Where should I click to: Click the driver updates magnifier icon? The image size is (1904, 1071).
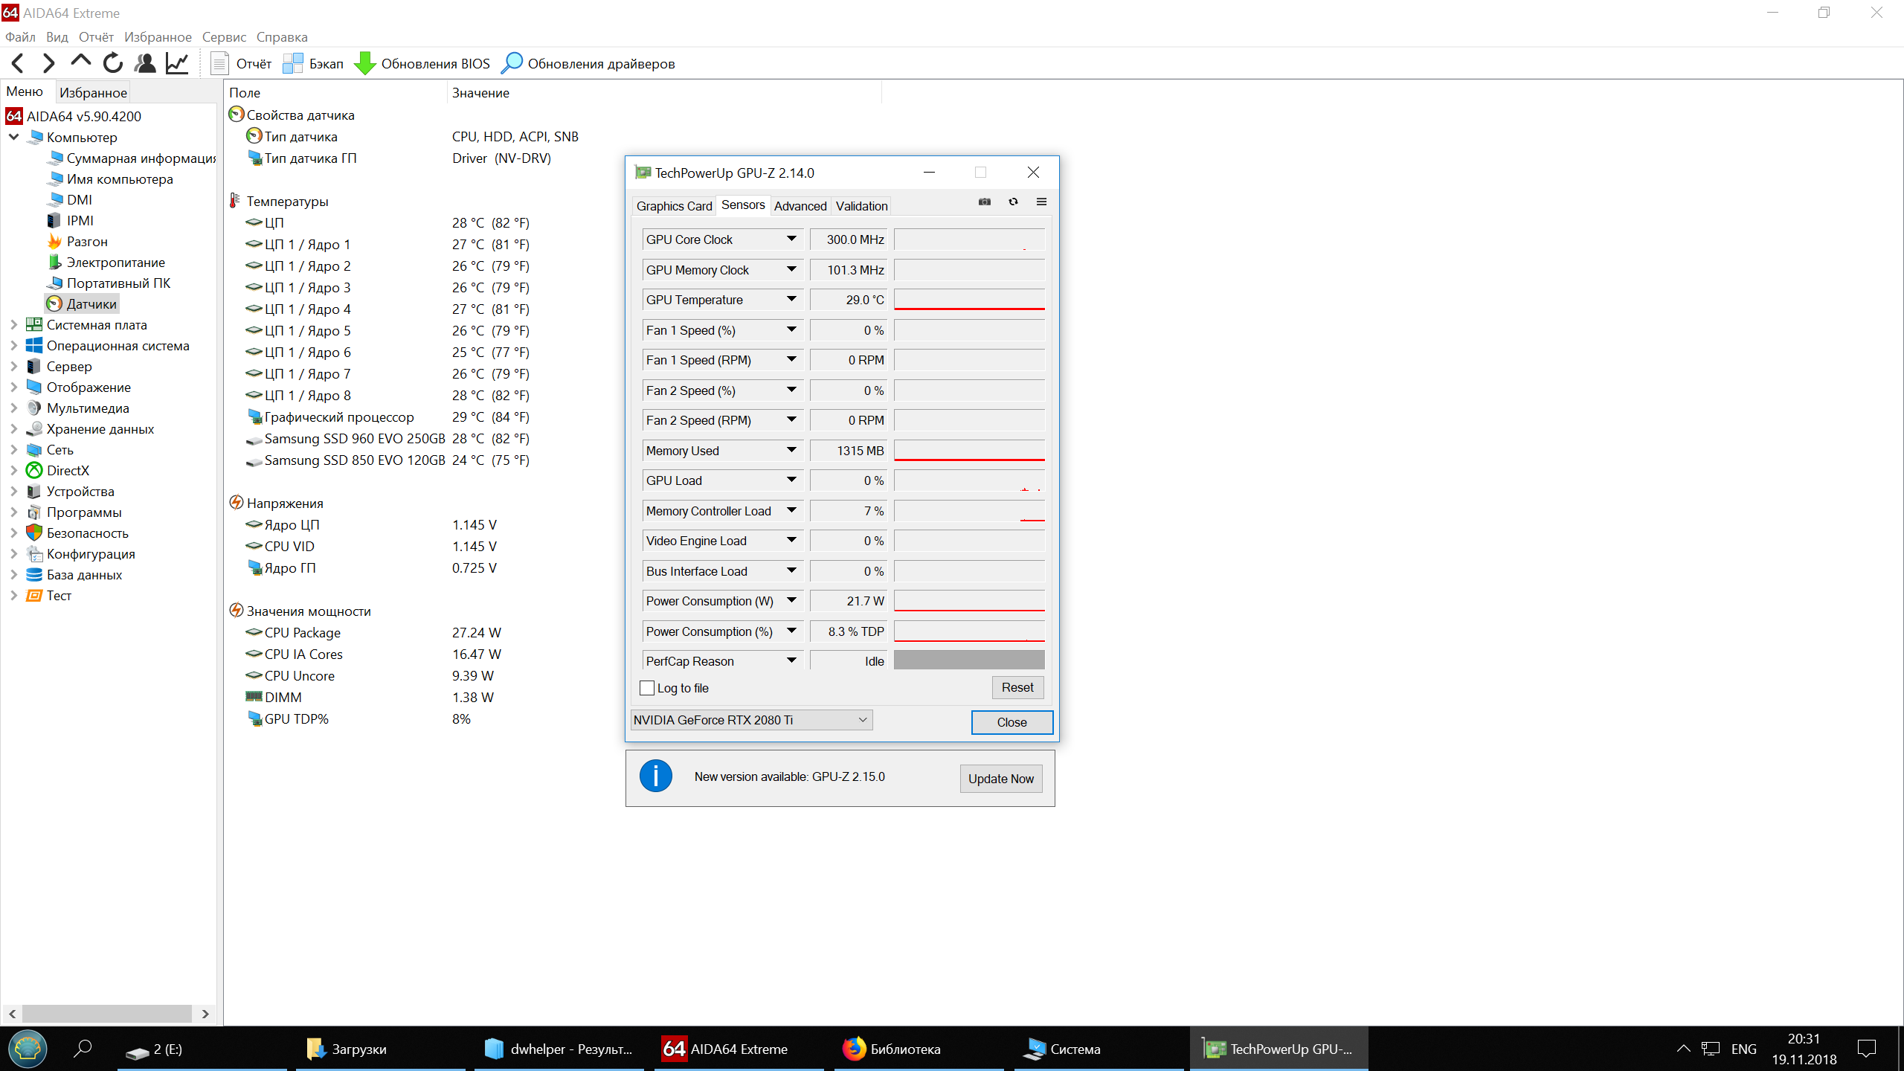[512, 63]
